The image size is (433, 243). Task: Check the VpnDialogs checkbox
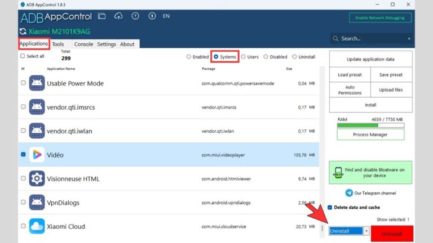coord(23,202)
